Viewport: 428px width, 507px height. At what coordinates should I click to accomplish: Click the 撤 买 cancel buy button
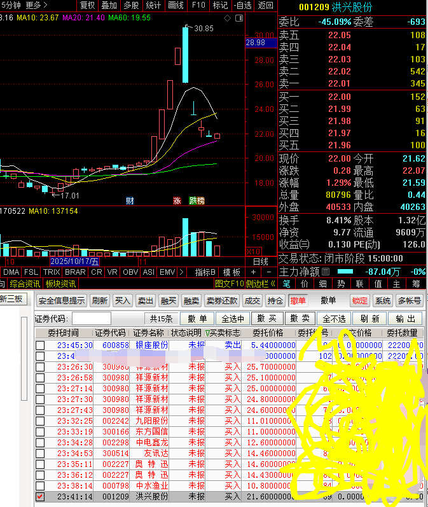266,319
